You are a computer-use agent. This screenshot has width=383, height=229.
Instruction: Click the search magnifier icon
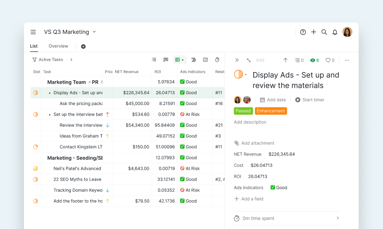coord(324,32)
